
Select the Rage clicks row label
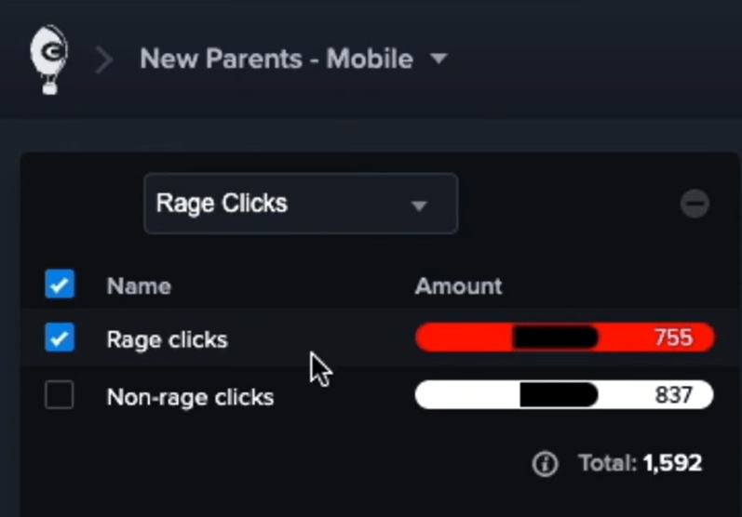(x=167, y=339)
